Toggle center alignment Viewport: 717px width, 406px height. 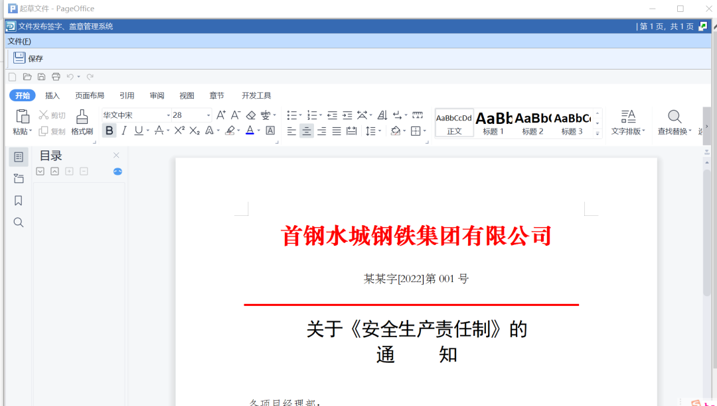[306, 131]
